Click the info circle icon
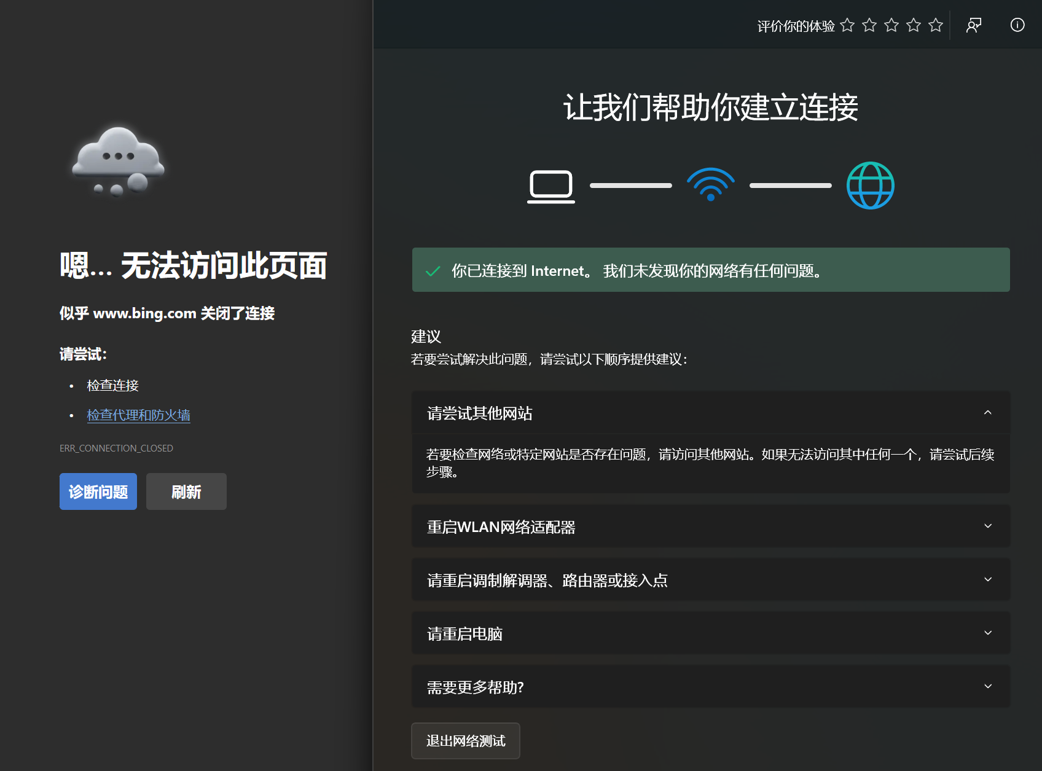The image size is (1042, 771). click(1017, 25)
